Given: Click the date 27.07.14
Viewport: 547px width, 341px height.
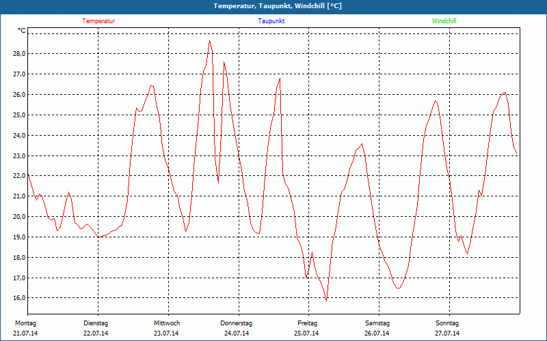Looking at the screenshot, I should tap(447, 333).
